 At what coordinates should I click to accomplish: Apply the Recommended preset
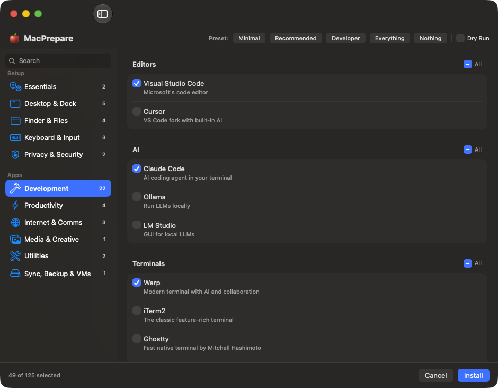[x=296, y=38]
